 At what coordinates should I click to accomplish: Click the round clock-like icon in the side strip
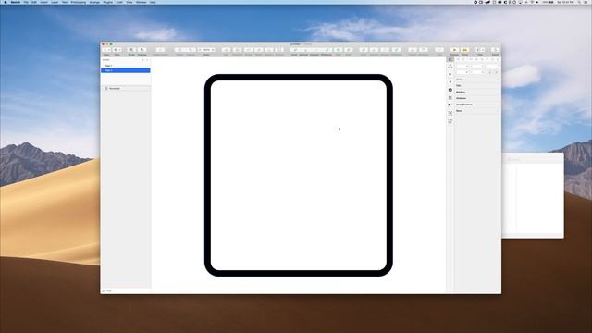click(450, 90)
